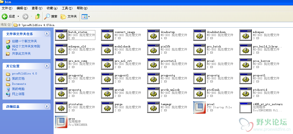Select the dcadshutdown batch file icon

click(x=199, y=35)
